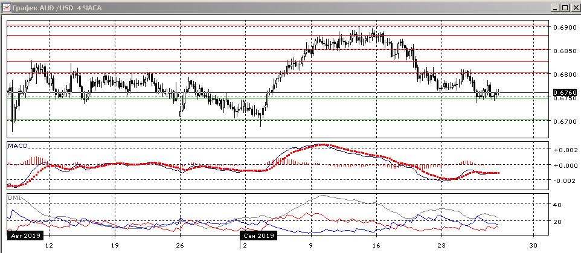
Task: Click the date label 9 on time axis
Action: [311, 245]
